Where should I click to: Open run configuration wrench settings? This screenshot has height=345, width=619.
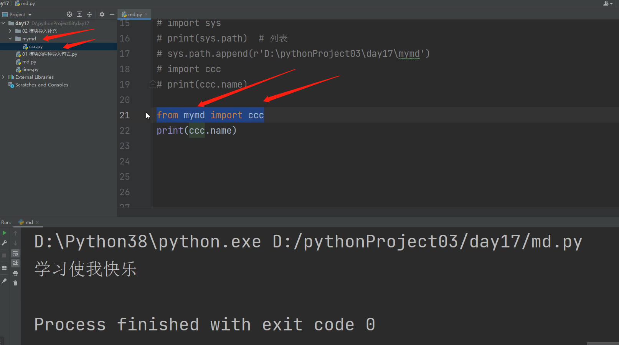[x=4, y=243]
